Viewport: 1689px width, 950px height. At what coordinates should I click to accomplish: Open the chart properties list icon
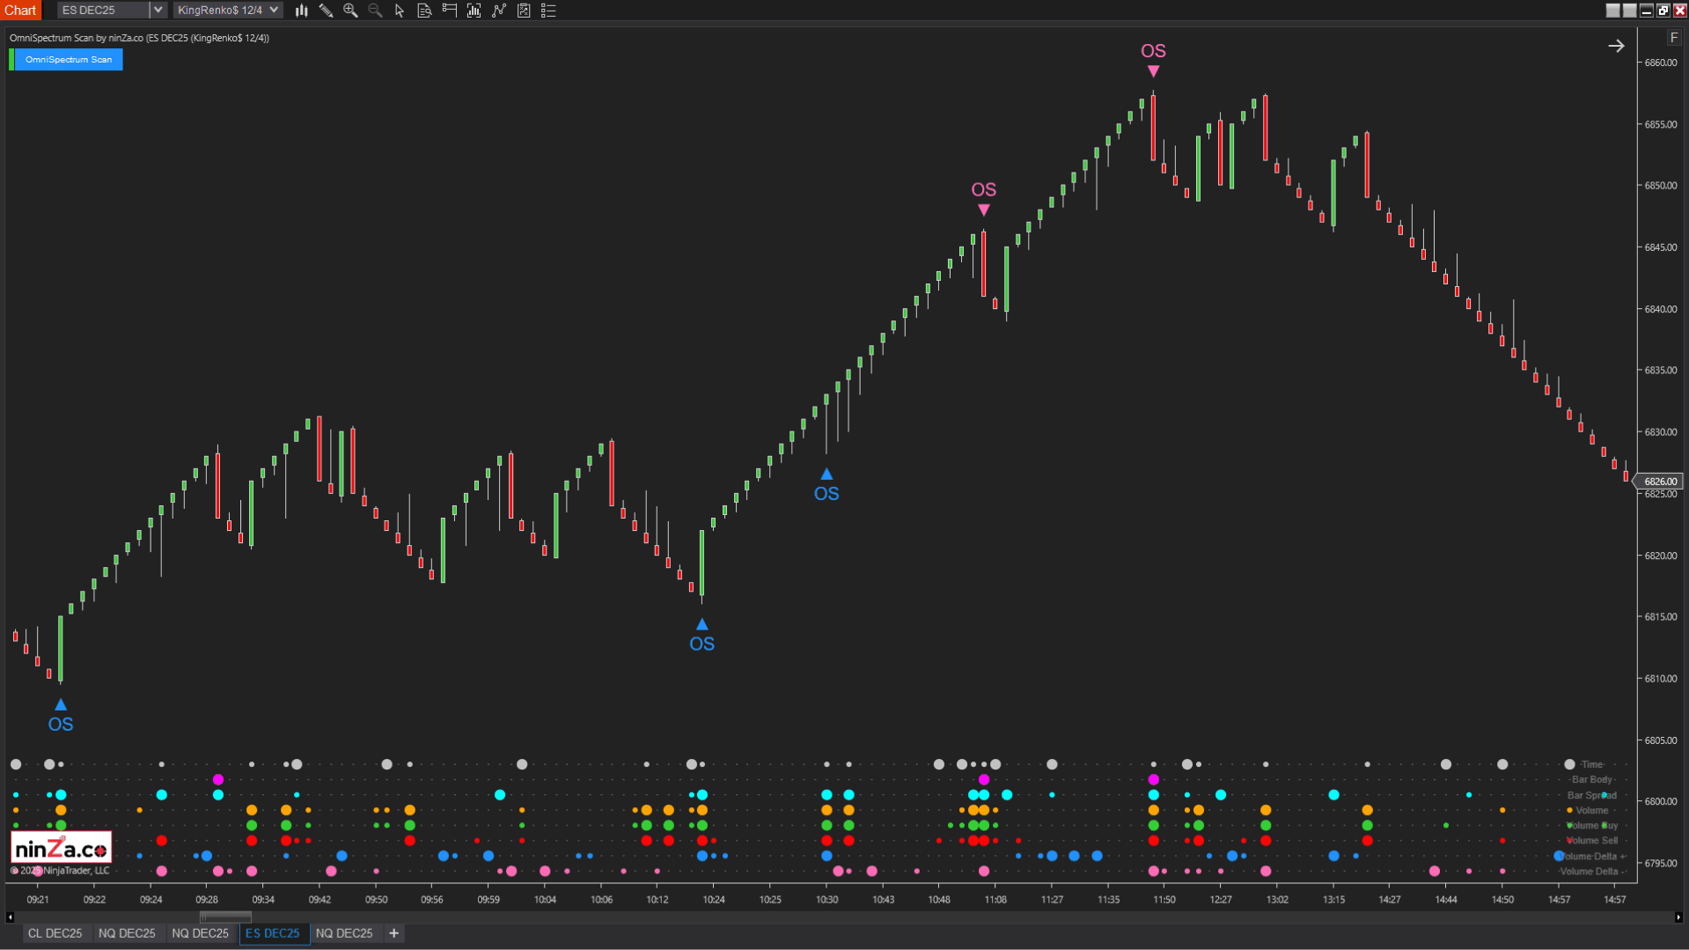coord(548,11)
